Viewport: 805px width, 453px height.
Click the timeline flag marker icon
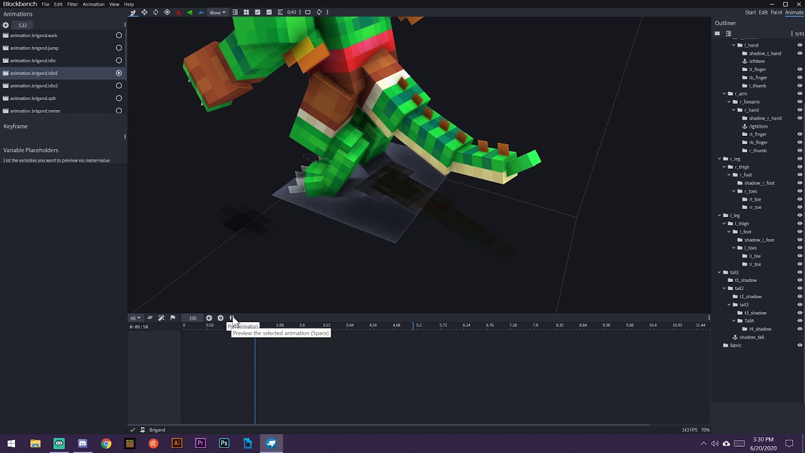172,318
